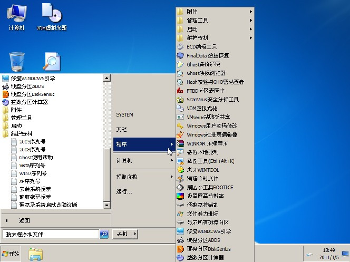Open 修复WINDOWS引导 in the programs submenu

[x=215, y=231]
